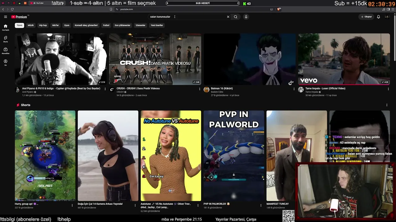This screenshot has width=396, height=222.
Task: Open Abonelikler in the left sidebar
Action: coord(6,51)
